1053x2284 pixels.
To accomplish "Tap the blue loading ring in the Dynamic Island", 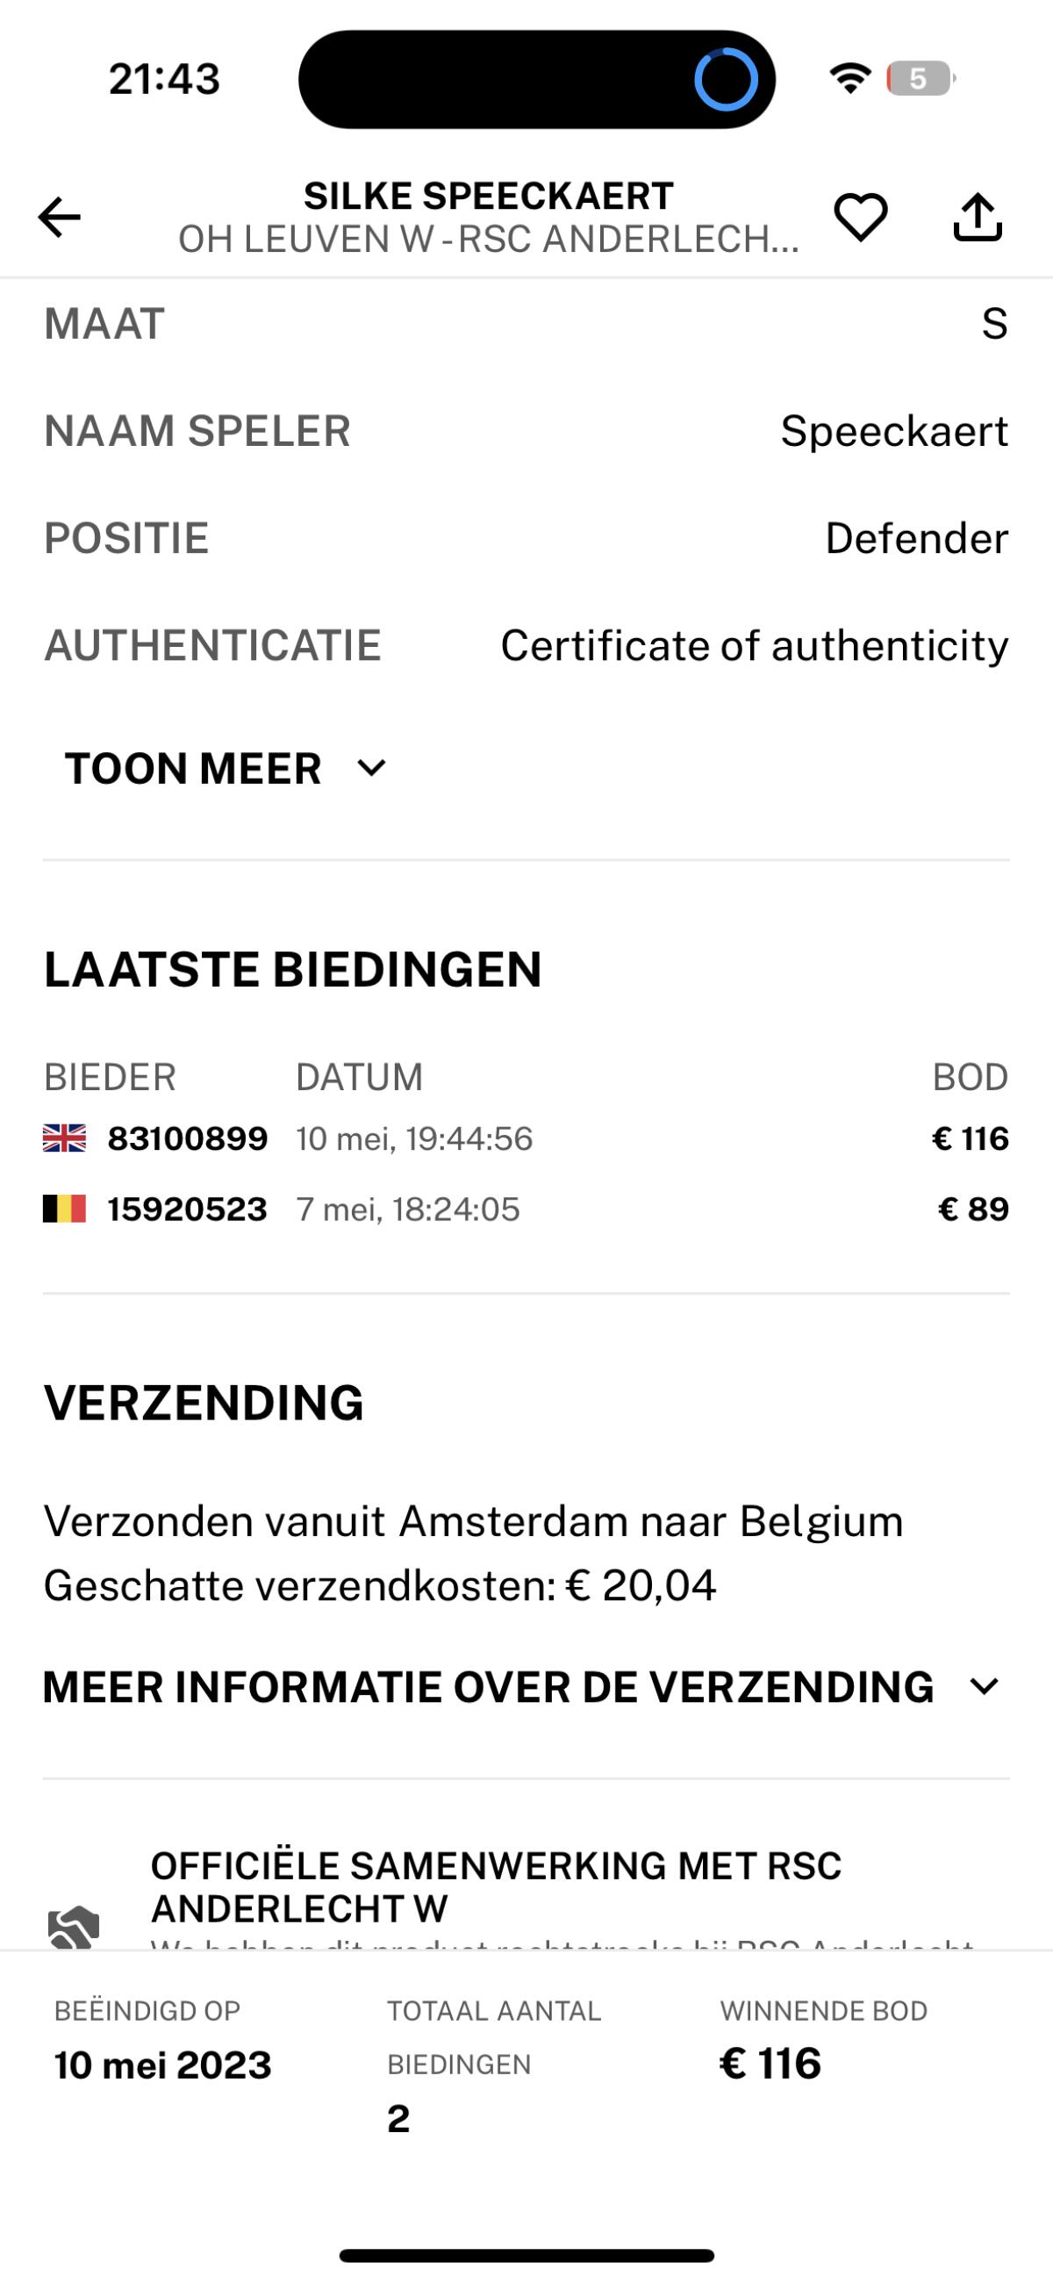I will tap(725, 80).
